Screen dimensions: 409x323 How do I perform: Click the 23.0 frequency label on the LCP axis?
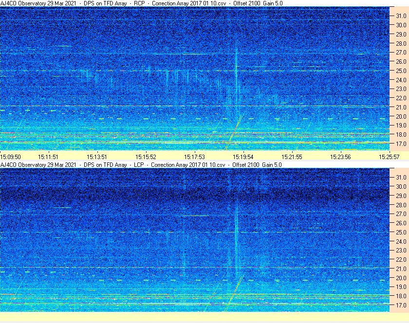point(401,250)
